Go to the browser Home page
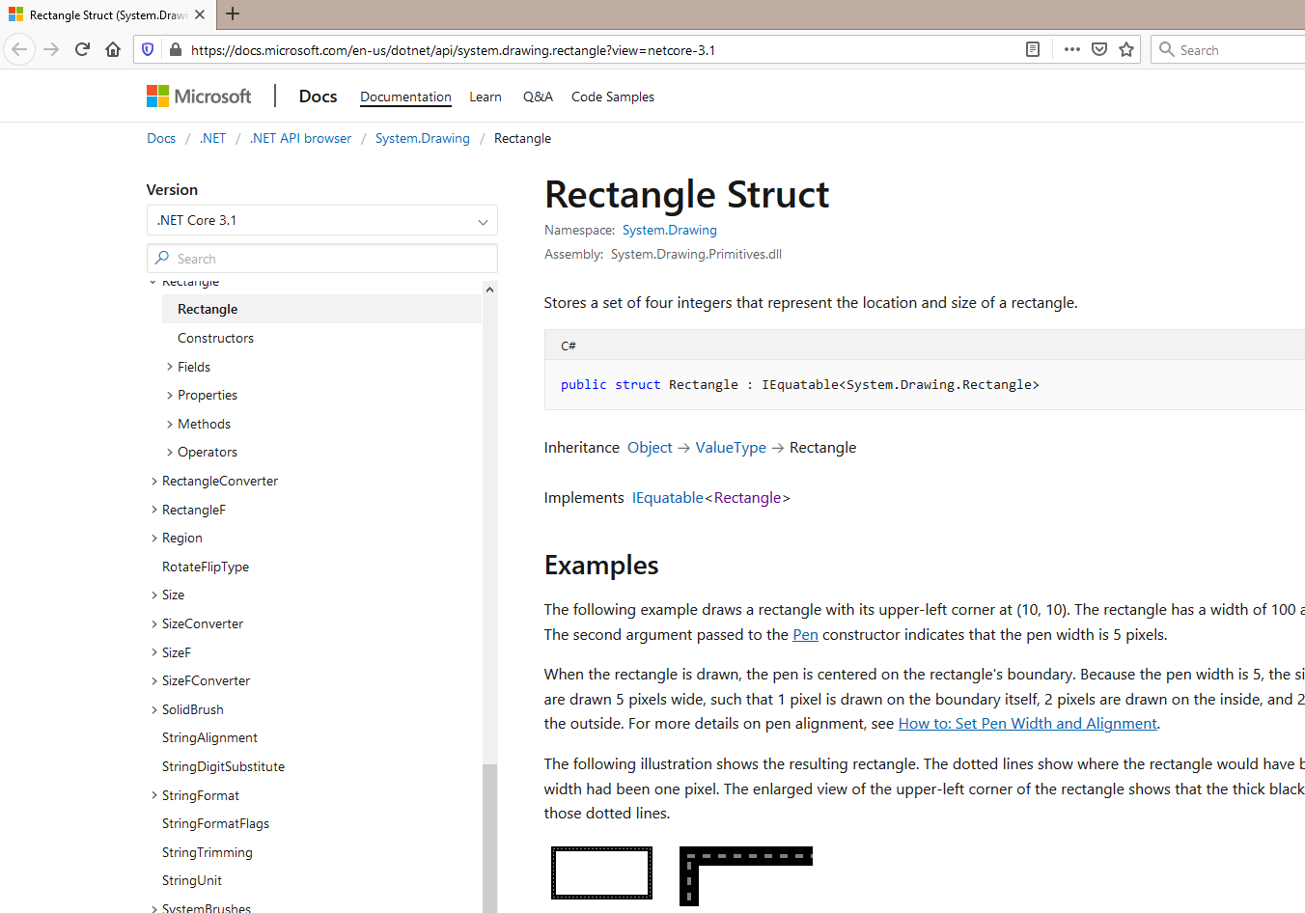The height and width of the screenshot is (913, 1305). coord(113,49)
